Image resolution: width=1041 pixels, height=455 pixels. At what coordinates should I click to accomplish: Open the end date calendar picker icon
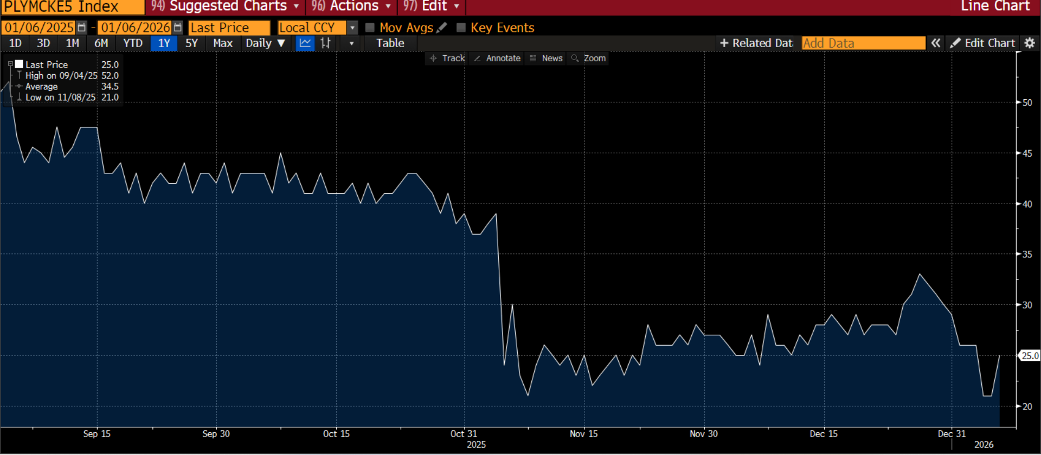coord(177,28)
